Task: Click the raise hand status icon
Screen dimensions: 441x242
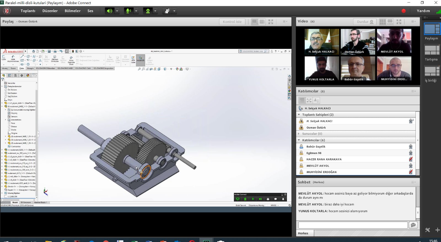Action: 167,11
